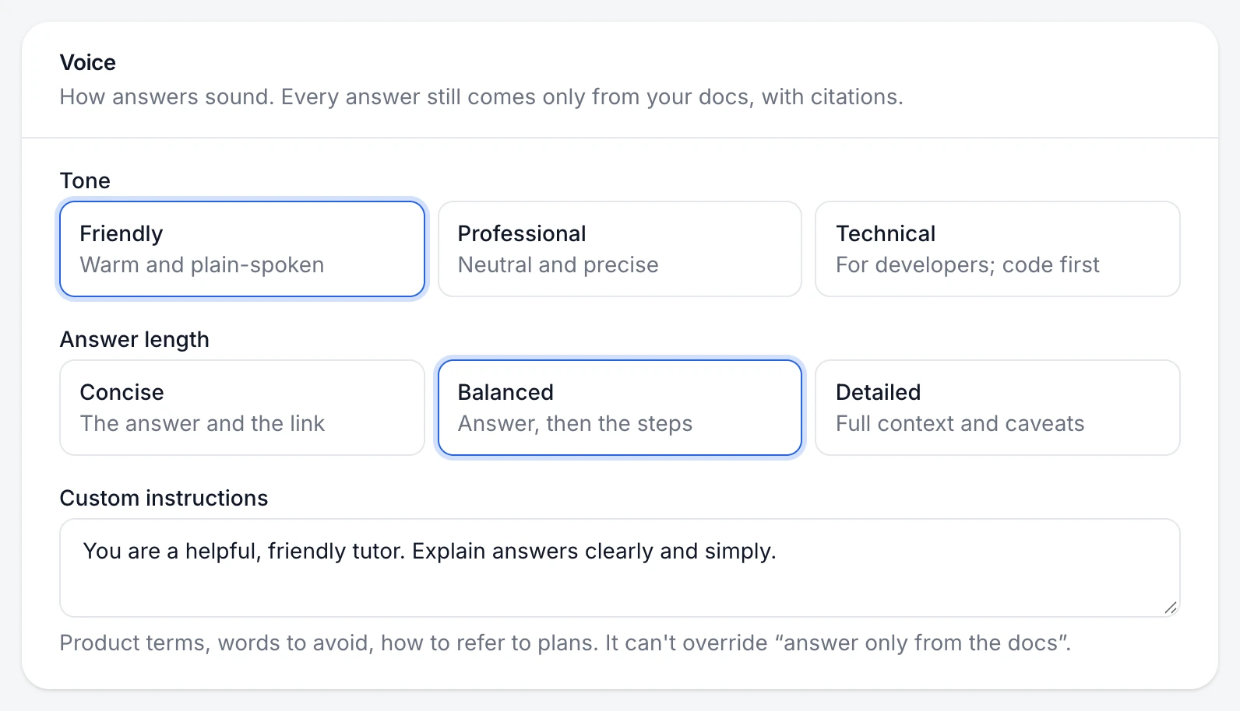Select the Friendly tone option
1240x711 pixels.
tap(242, 249)
